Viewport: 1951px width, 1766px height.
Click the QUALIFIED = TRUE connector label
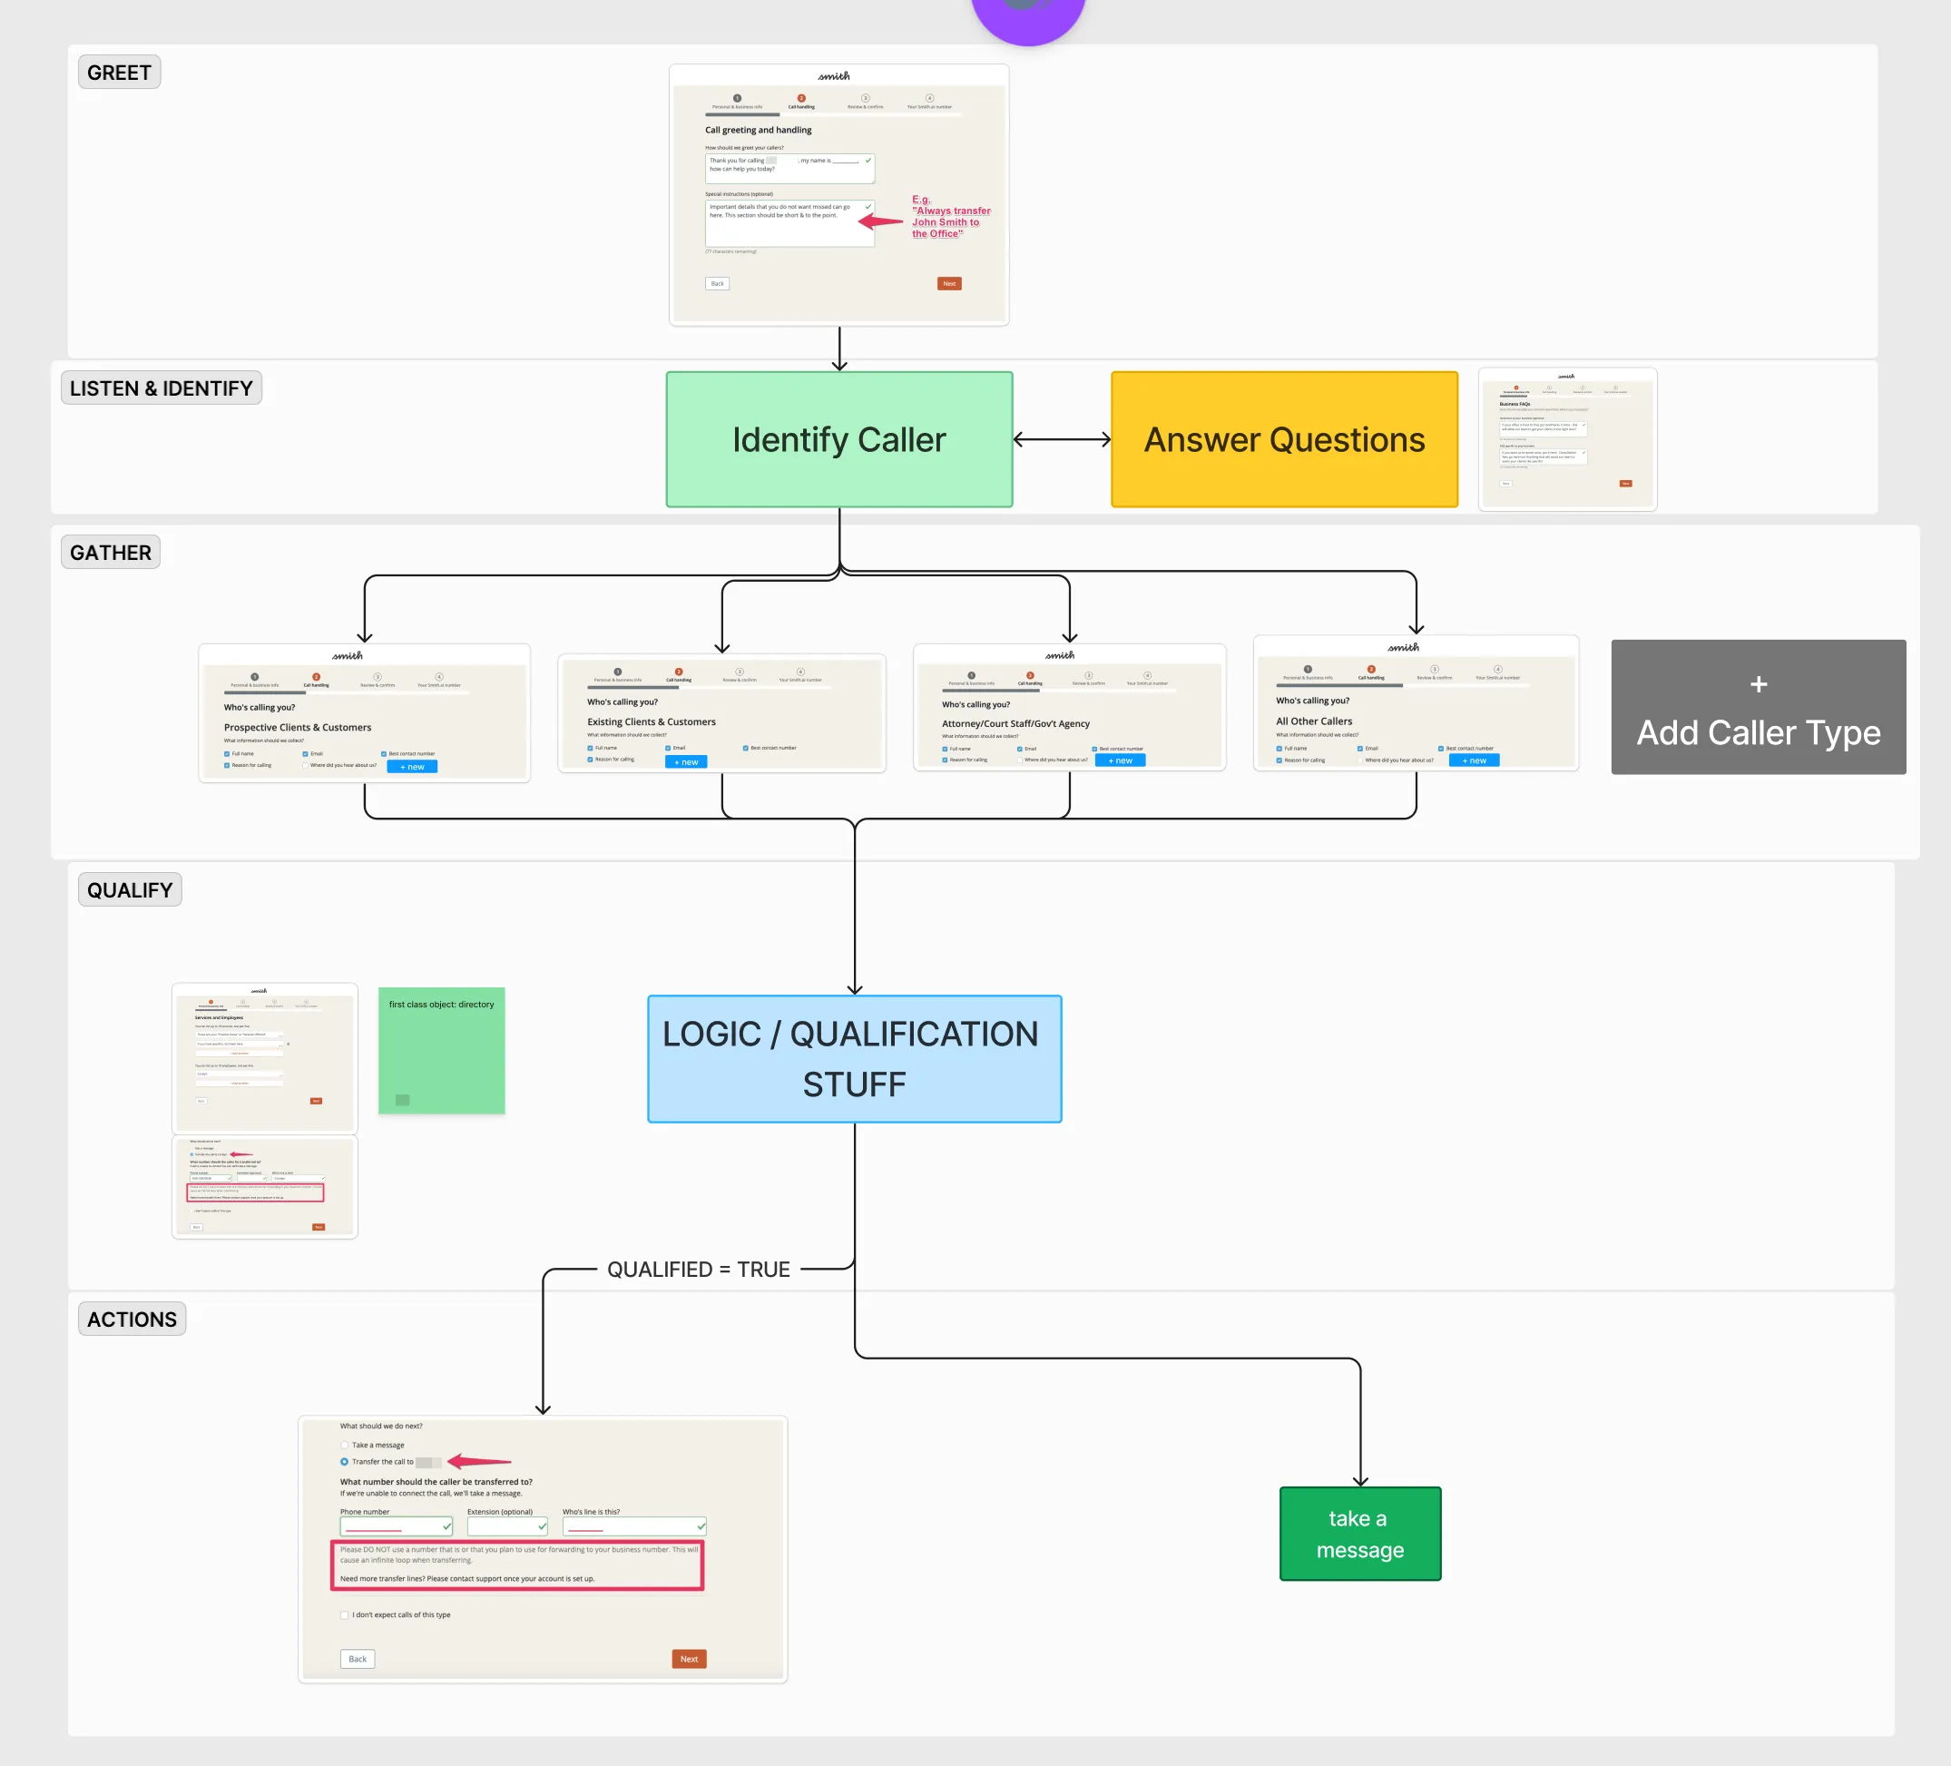(699, 1270)
